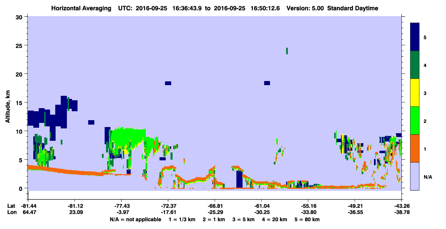
Task: Click the blue block at 18 km above -72.37
Action: click(168, 83)
